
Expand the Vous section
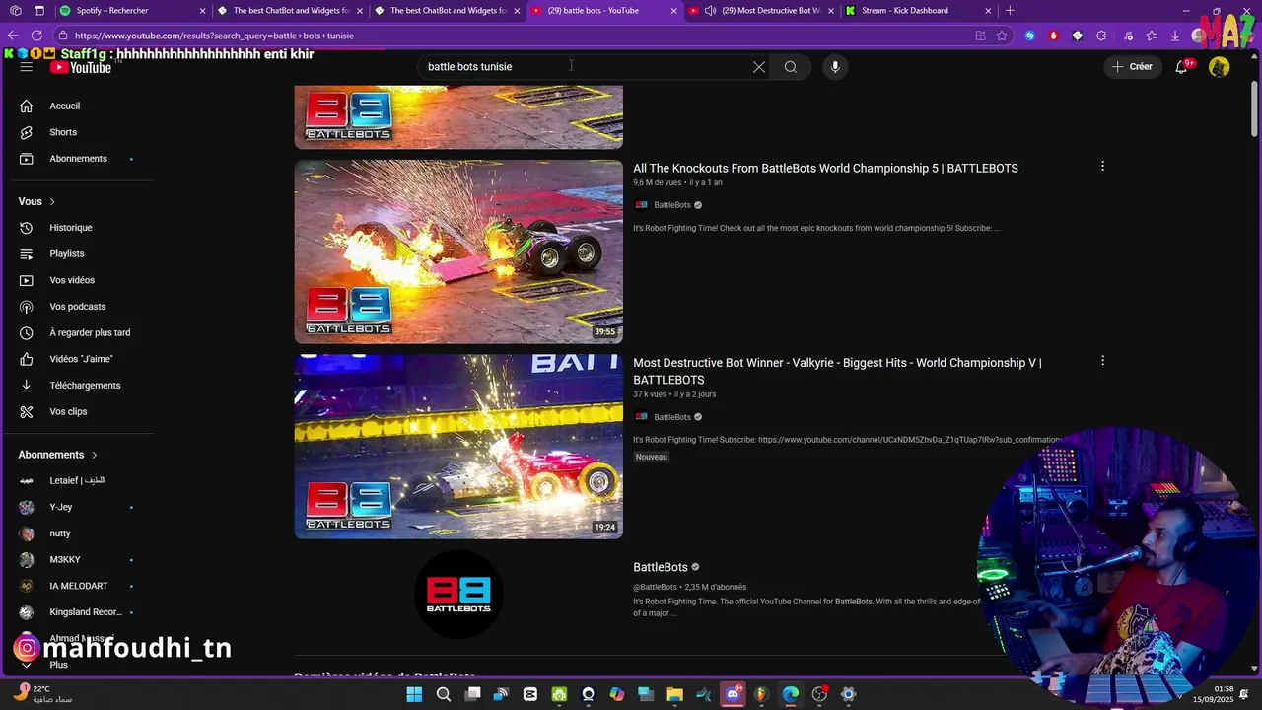pos(37,201)
